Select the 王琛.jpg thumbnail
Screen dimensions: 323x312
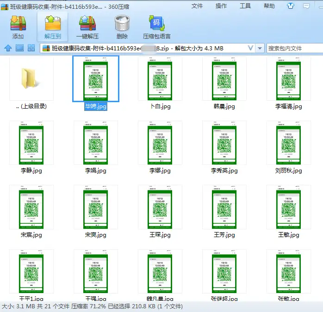160,207
